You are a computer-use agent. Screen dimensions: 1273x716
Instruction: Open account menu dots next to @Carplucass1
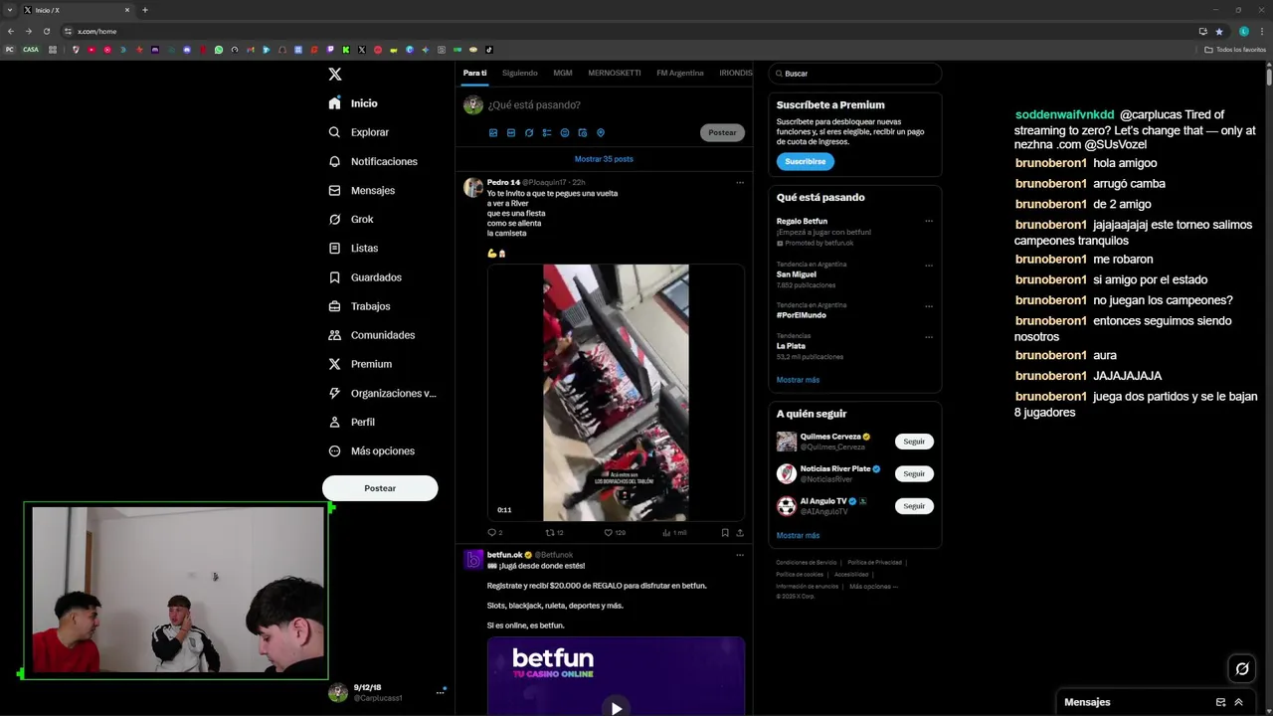tap(440, 692)
